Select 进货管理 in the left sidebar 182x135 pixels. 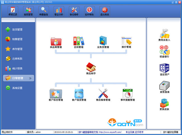[17, 30]
